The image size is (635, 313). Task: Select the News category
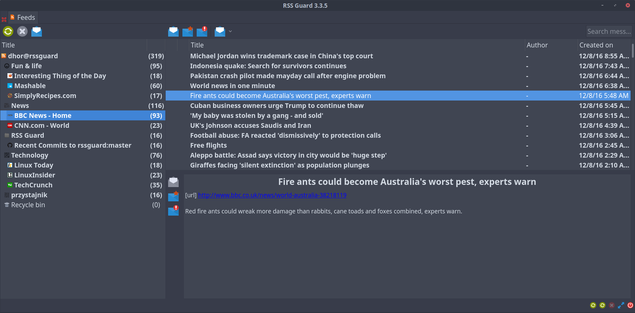pyautogui.click(x=83, y=105)
